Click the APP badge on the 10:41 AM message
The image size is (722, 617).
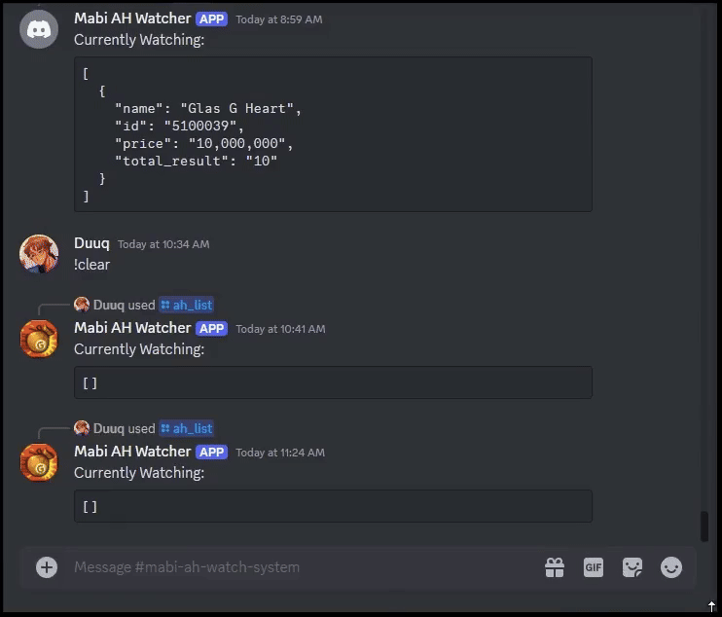click(x=212, y=329)
